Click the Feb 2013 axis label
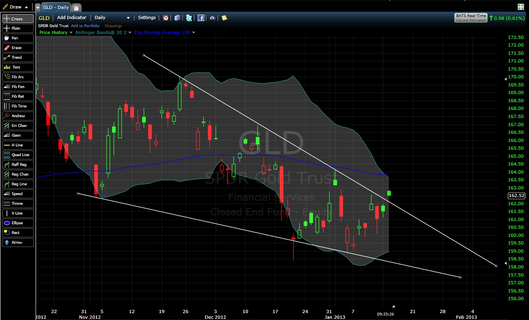Screen dimensions: 529x320 [x=466, y=317]
